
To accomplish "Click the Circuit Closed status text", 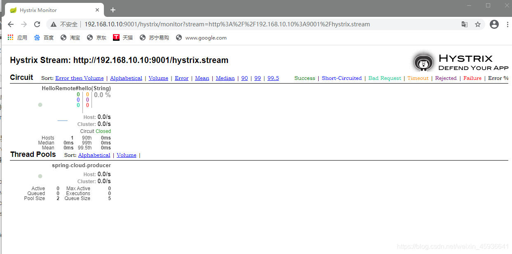I will click(x=96, y=131).
